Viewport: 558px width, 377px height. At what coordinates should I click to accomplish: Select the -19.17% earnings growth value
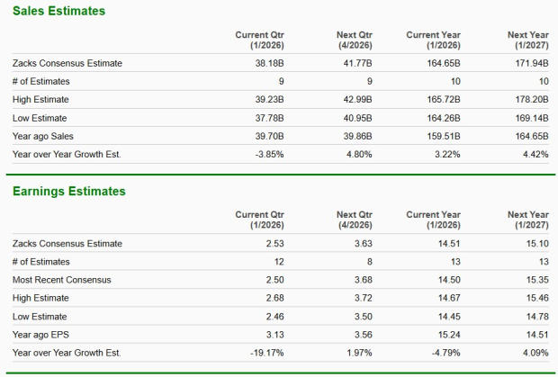(x=269, y=352)
